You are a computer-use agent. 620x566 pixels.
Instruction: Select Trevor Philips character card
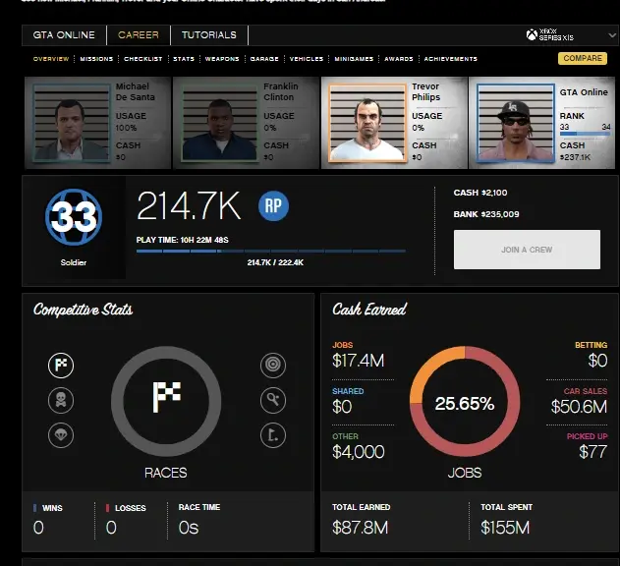coord(394,120)
